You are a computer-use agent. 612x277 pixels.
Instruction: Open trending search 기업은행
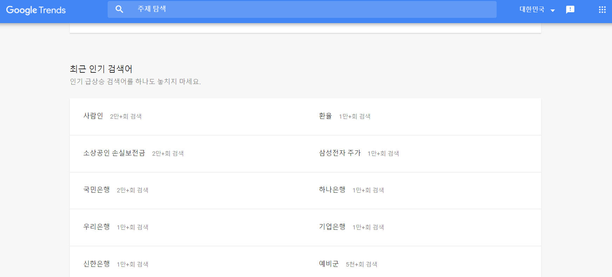[x=332, y=227]
